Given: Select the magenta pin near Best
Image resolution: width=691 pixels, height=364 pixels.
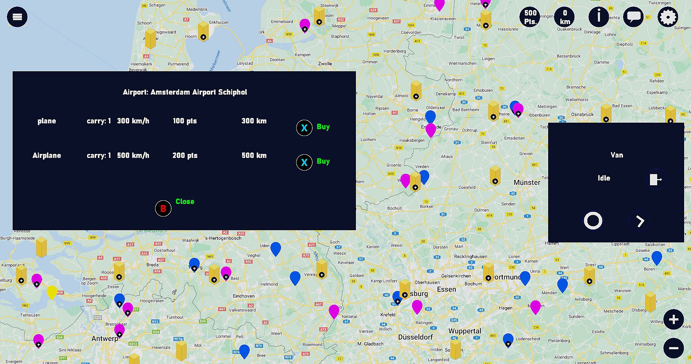Looking at the screenshot, I should click(226, 273).
